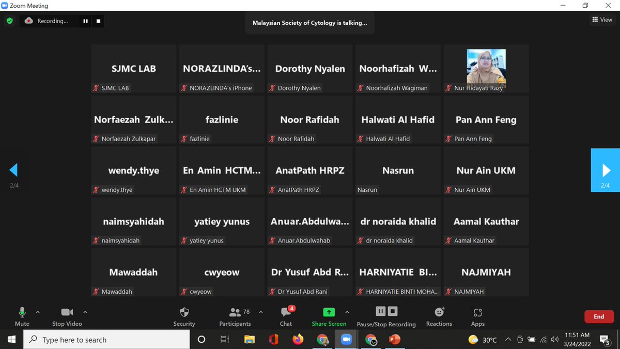
Task: Click the green encryption shield icon
Action: [9, 21]
